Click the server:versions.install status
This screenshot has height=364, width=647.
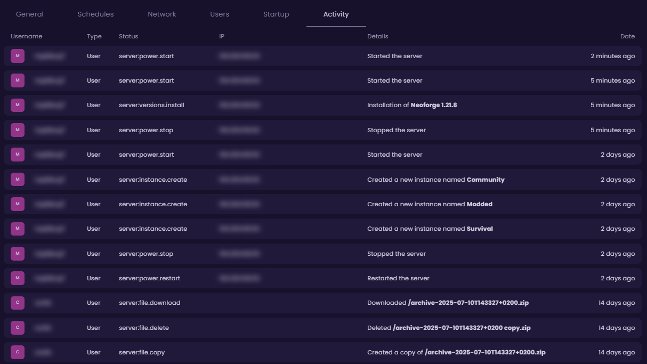click(151, 105)
